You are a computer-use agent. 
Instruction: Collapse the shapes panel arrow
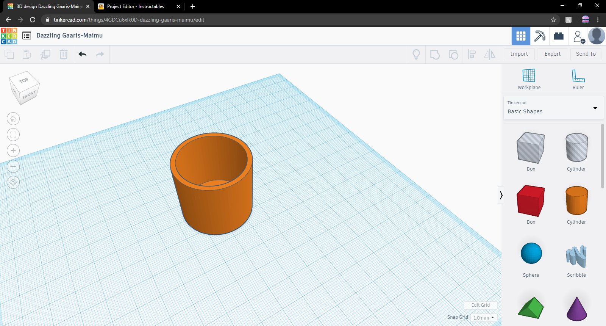click(x=501, y=195)
